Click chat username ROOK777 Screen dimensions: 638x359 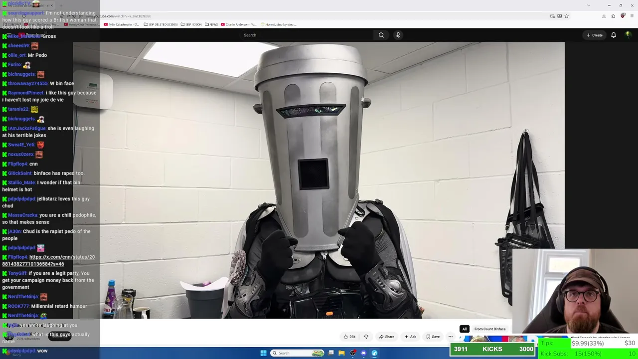click(x=18, y=306)
